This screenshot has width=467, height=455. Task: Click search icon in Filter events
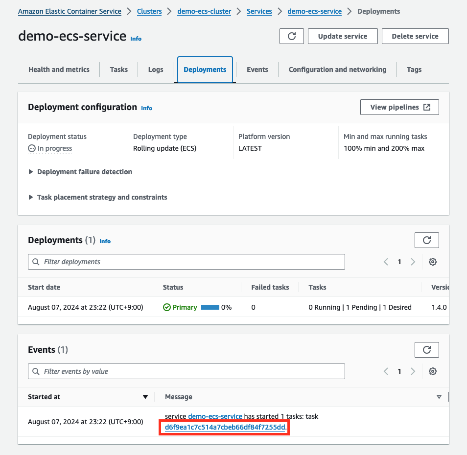click(x=36, y=371)
